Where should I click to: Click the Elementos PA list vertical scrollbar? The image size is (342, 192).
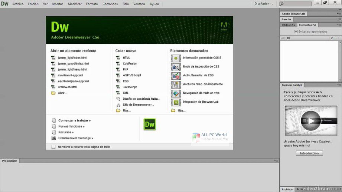[340, 61]
